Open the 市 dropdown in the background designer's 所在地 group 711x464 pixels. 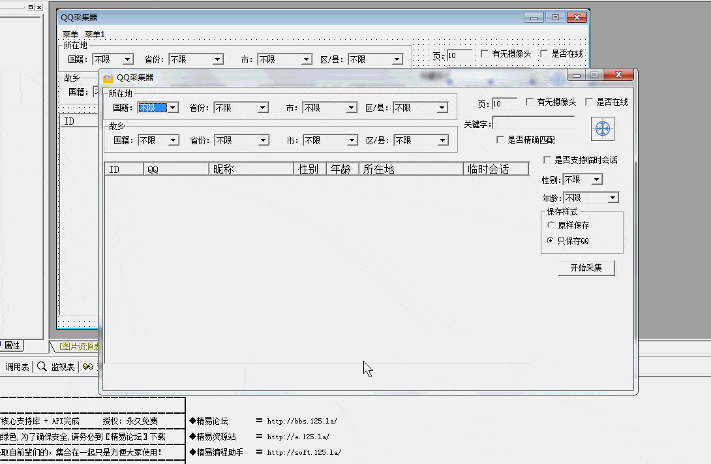pyautogui.click(x=307, y=59)
